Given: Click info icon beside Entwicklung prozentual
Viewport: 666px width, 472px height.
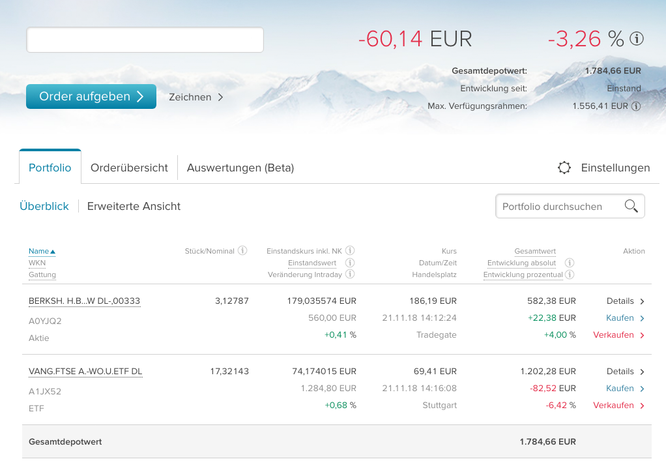Looking at the screenshot, I should [x=570, y=274].
